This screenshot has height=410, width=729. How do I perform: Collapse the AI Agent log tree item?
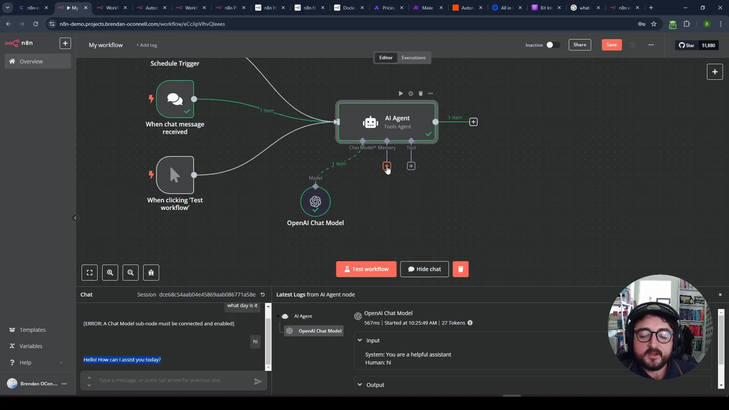tap(278, 316)
